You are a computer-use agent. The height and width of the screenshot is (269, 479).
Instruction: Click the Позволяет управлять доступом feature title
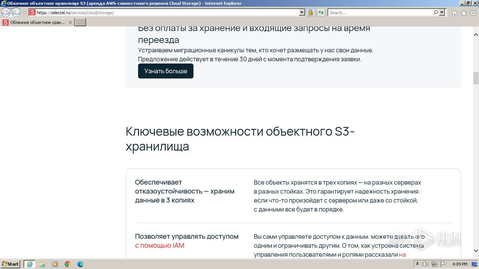187,236
